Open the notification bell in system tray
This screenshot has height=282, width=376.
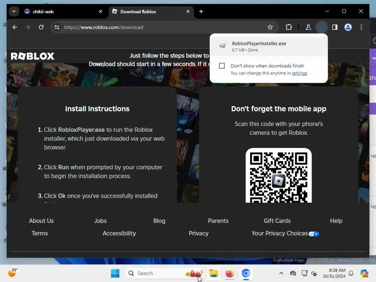tap(351, 273)
